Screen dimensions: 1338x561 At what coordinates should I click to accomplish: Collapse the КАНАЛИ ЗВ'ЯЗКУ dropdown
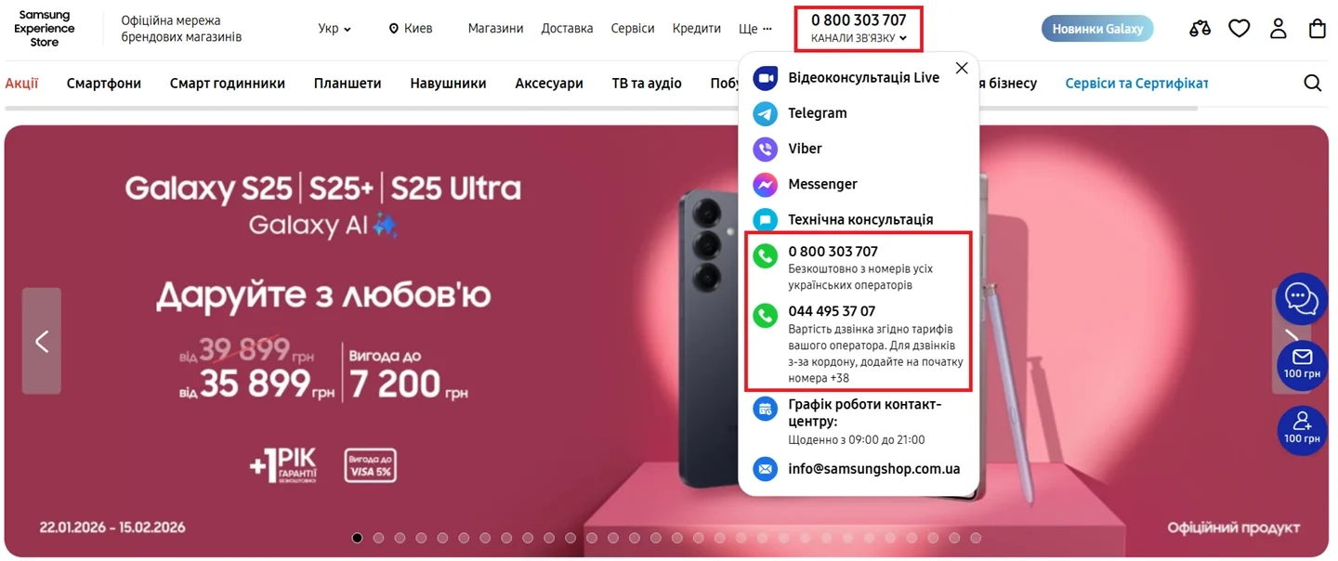coord(859,39)
